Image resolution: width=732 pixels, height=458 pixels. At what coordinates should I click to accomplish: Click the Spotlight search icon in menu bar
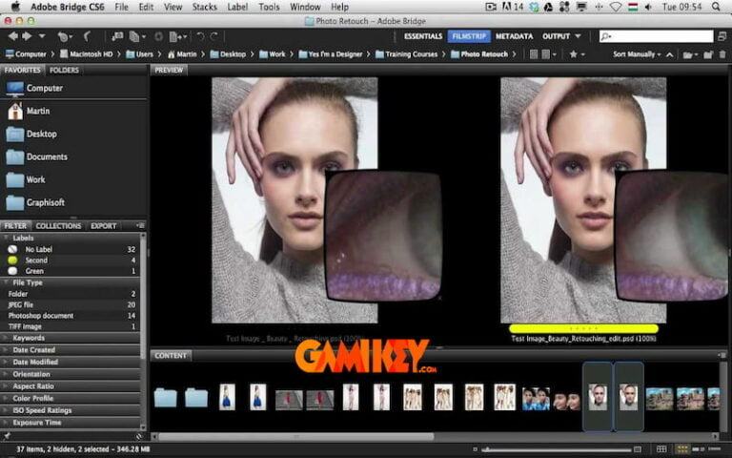[716, 7]
